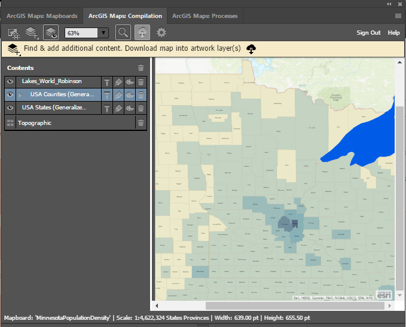Click the map horizontal scrollbar thumb

(295, 305)
